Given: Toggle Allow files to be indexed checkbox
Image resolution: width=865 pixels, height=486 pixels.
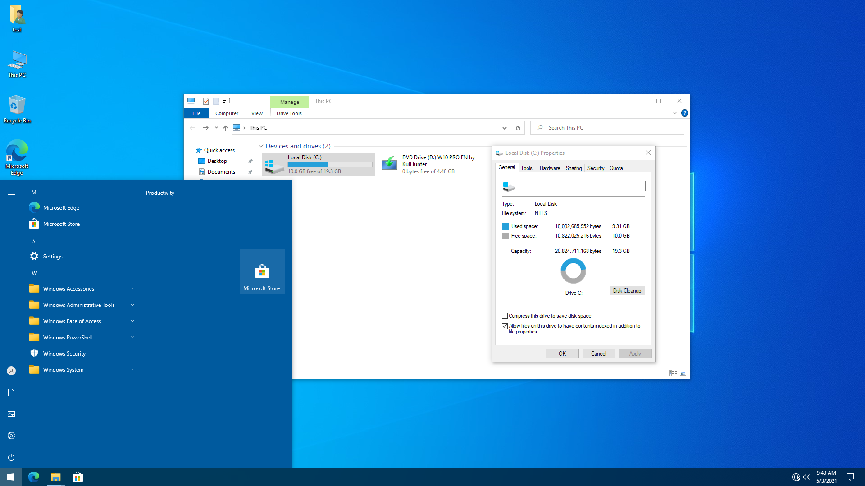Looking at the screenshot, I should pyautogui.click(x=505, y=326).
